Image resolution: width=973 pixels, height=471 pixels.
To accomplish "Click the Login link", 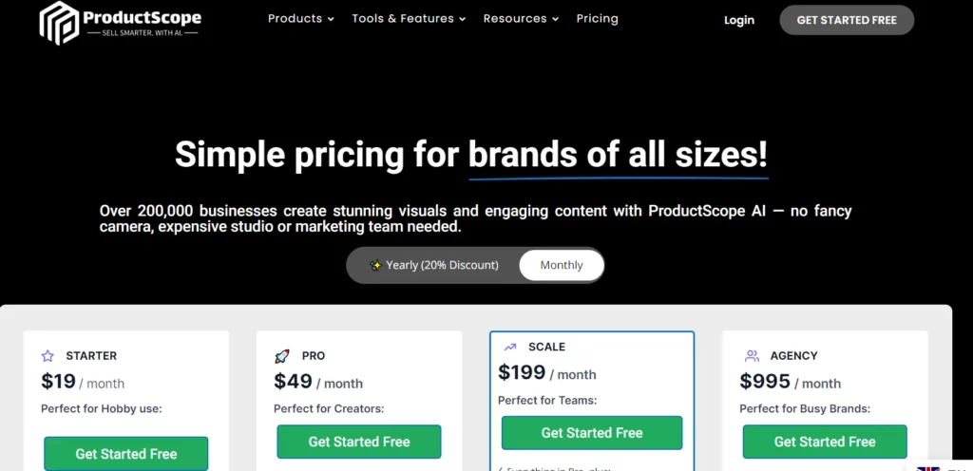I will point(739,20).
